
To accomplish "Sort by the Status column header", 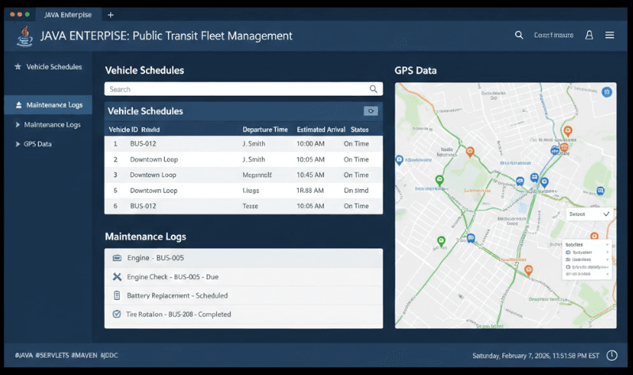I will point(360,130).
